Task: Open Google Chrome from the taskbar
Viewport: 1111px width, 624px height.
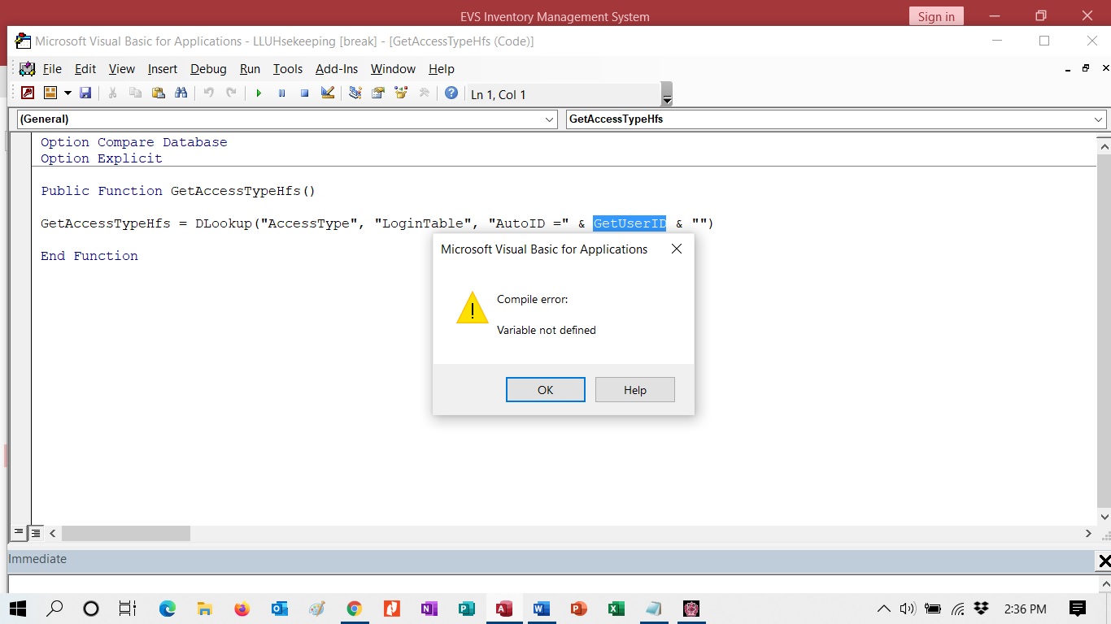Action: pos(354,608)
